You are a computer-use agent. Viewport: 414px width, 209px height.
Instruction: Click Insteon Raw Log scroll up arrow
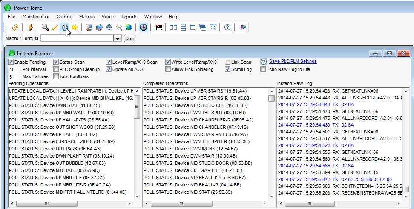(406, 91)
